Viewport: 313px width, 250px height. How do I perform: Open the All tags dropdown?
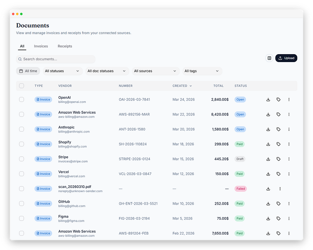(202, 71)
